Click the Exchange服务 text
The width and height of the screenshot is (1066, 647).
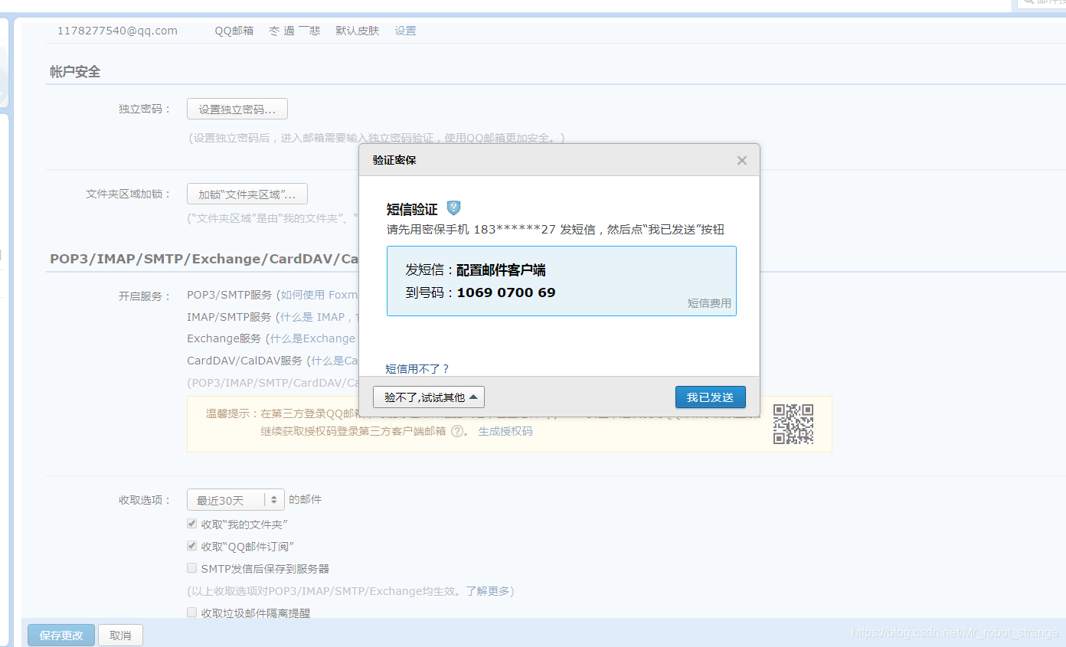[x=224, y=338]
